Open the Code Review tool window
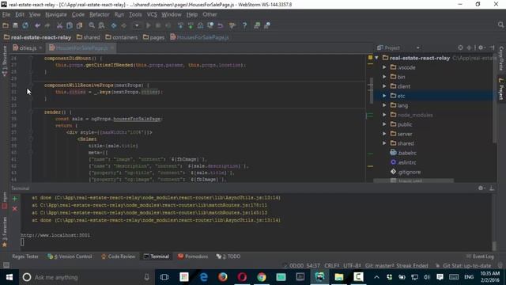Screen dimensions: 506x285 click(x=118, y=256)
